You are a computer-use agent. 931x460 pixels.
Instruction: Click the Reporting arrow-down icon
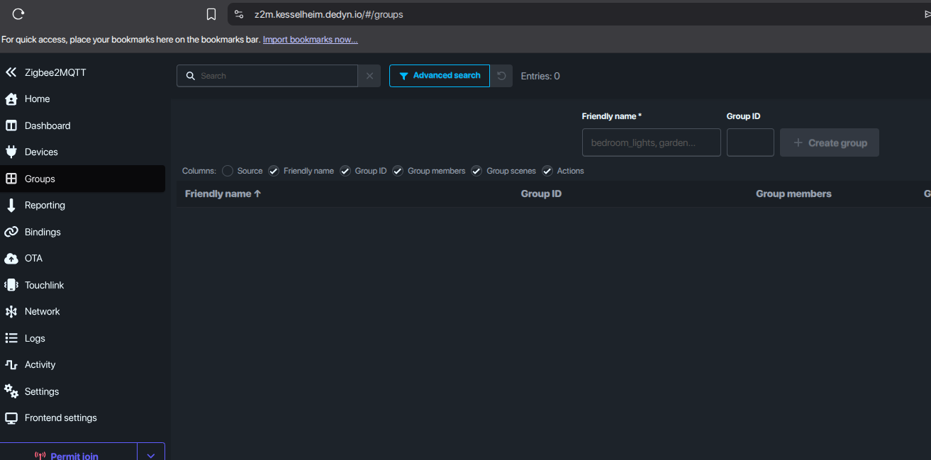11,206
